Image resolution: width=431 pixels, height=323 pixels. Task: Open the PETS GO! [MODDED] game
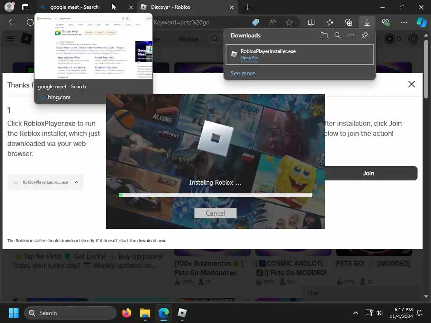click(x=373, y=263)
